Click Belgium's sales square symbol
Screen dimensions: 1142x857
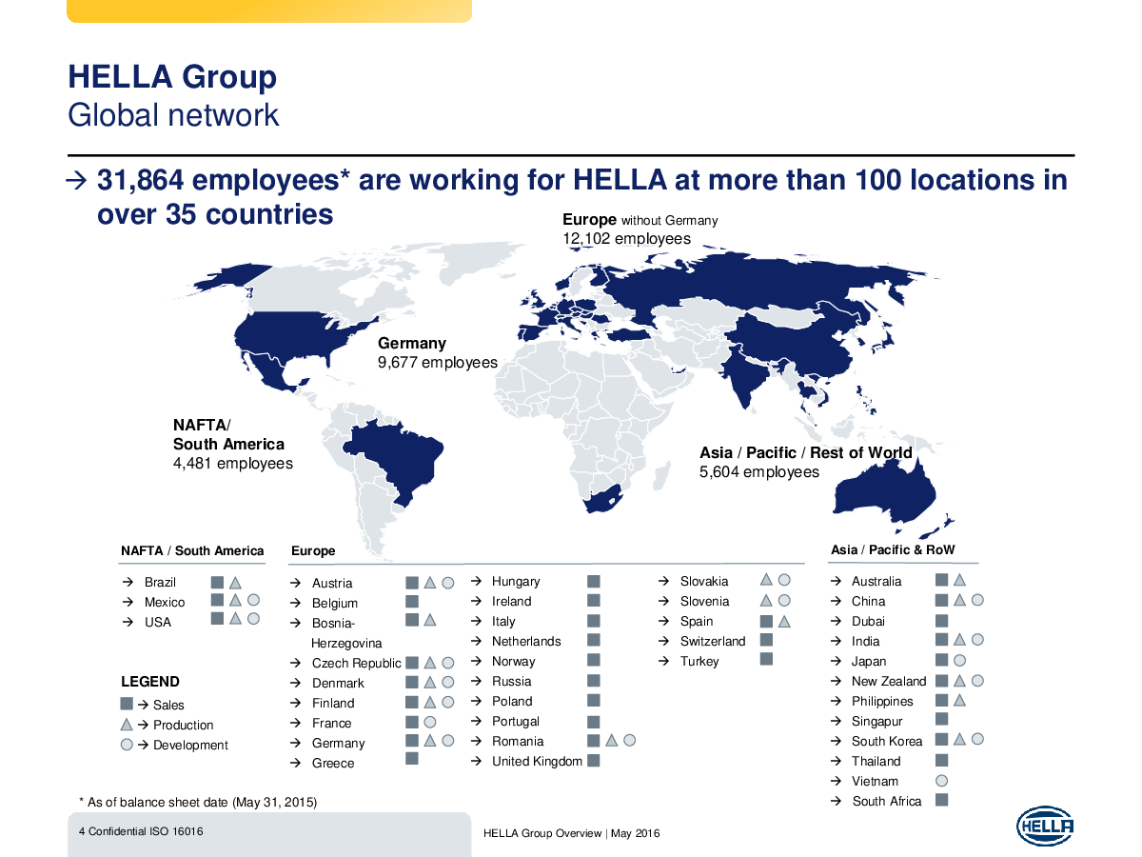412,602
